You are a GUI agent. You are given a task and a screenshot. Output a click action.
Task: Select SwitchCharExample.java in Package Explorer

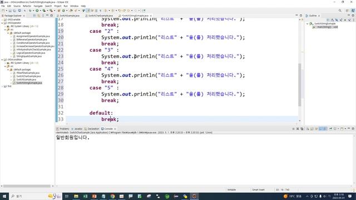click(28, 77)
